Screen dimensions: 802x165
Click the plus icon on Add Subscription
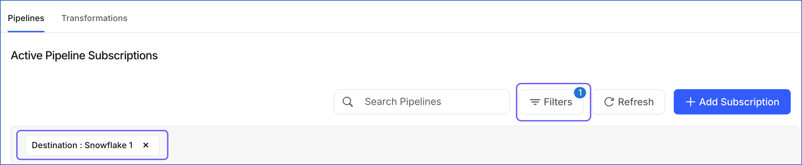tap(690, 102)
